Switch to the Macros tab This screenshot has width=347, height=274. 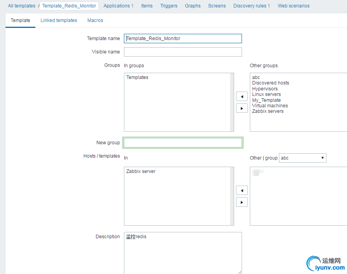[x=95, y=20]
